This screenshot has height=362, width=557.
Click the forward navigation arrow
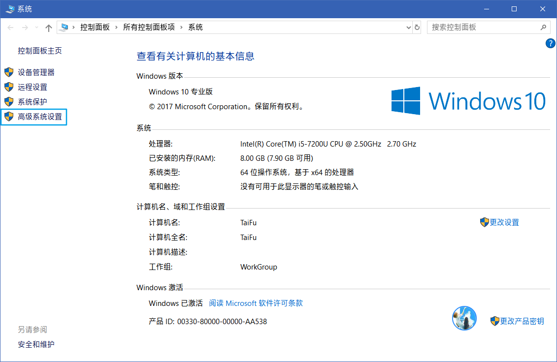25,28
